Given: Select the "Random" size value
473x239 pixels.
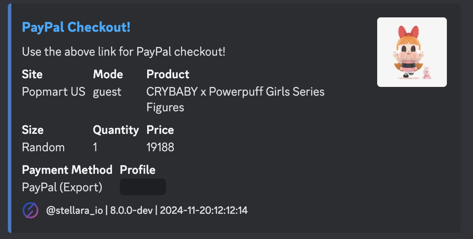Looking at the screenshot, I should tap(43, 147).
